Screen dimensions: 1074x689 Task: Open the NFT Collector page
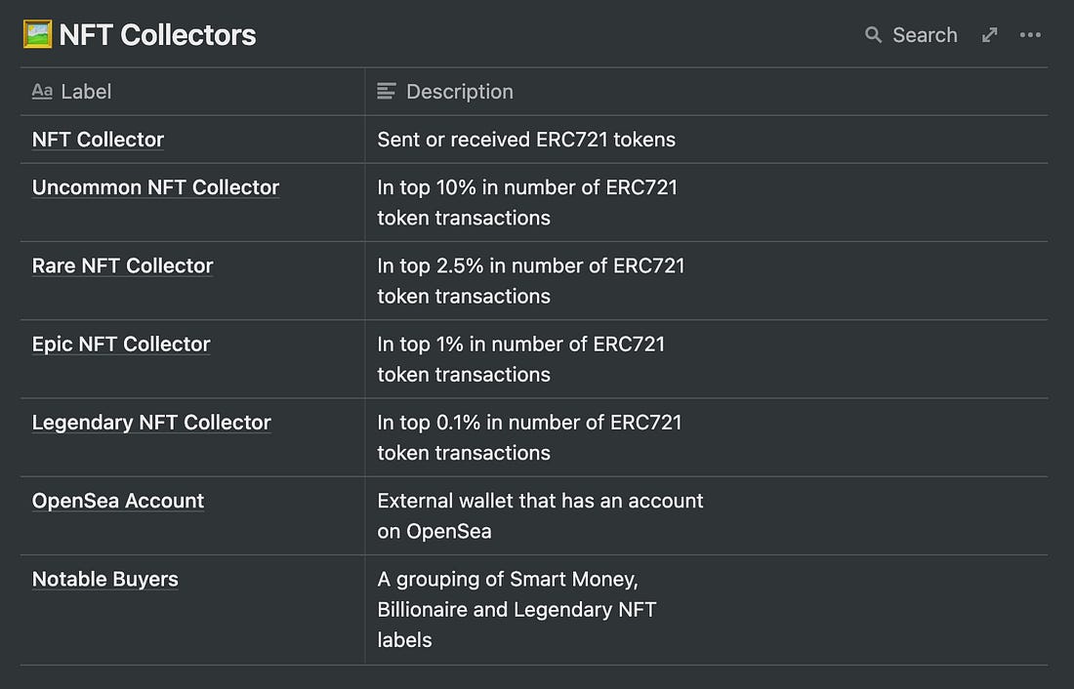[98, 140]
